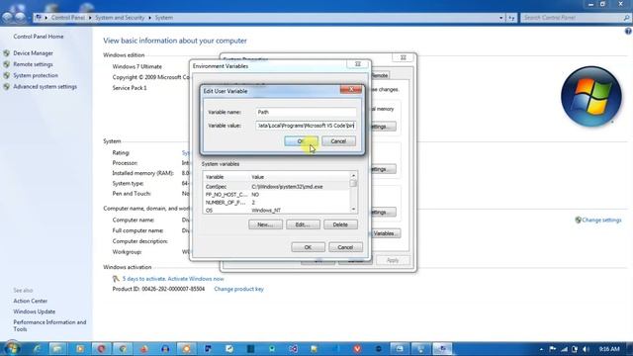Expand arrow after Control Panel breadcrumb
This screenshot has width=633, height=356.
point(90,18)
